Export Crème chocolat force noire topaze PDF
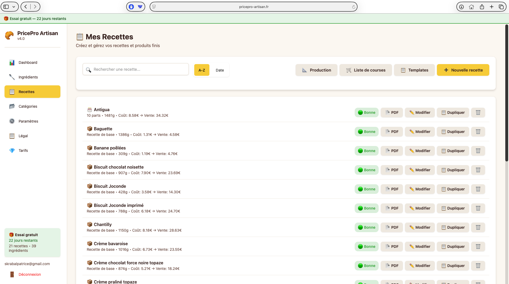The width and height of the screenshot is (509, 284). [392, 266]
